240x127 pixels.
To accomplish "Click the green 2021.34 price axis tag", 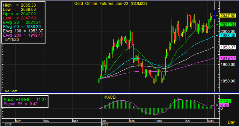I will (228, 25).
